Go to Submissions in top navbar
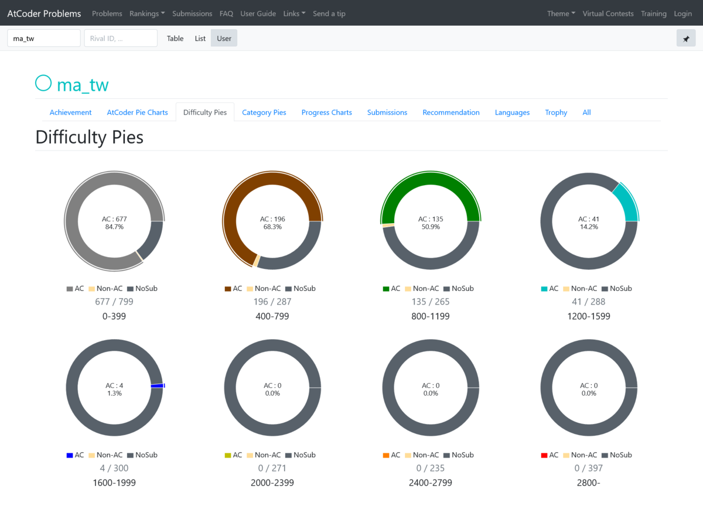Image resolution: width=703 pixels, height=513 pixels. pyautogui.click(x=192, y=13)
